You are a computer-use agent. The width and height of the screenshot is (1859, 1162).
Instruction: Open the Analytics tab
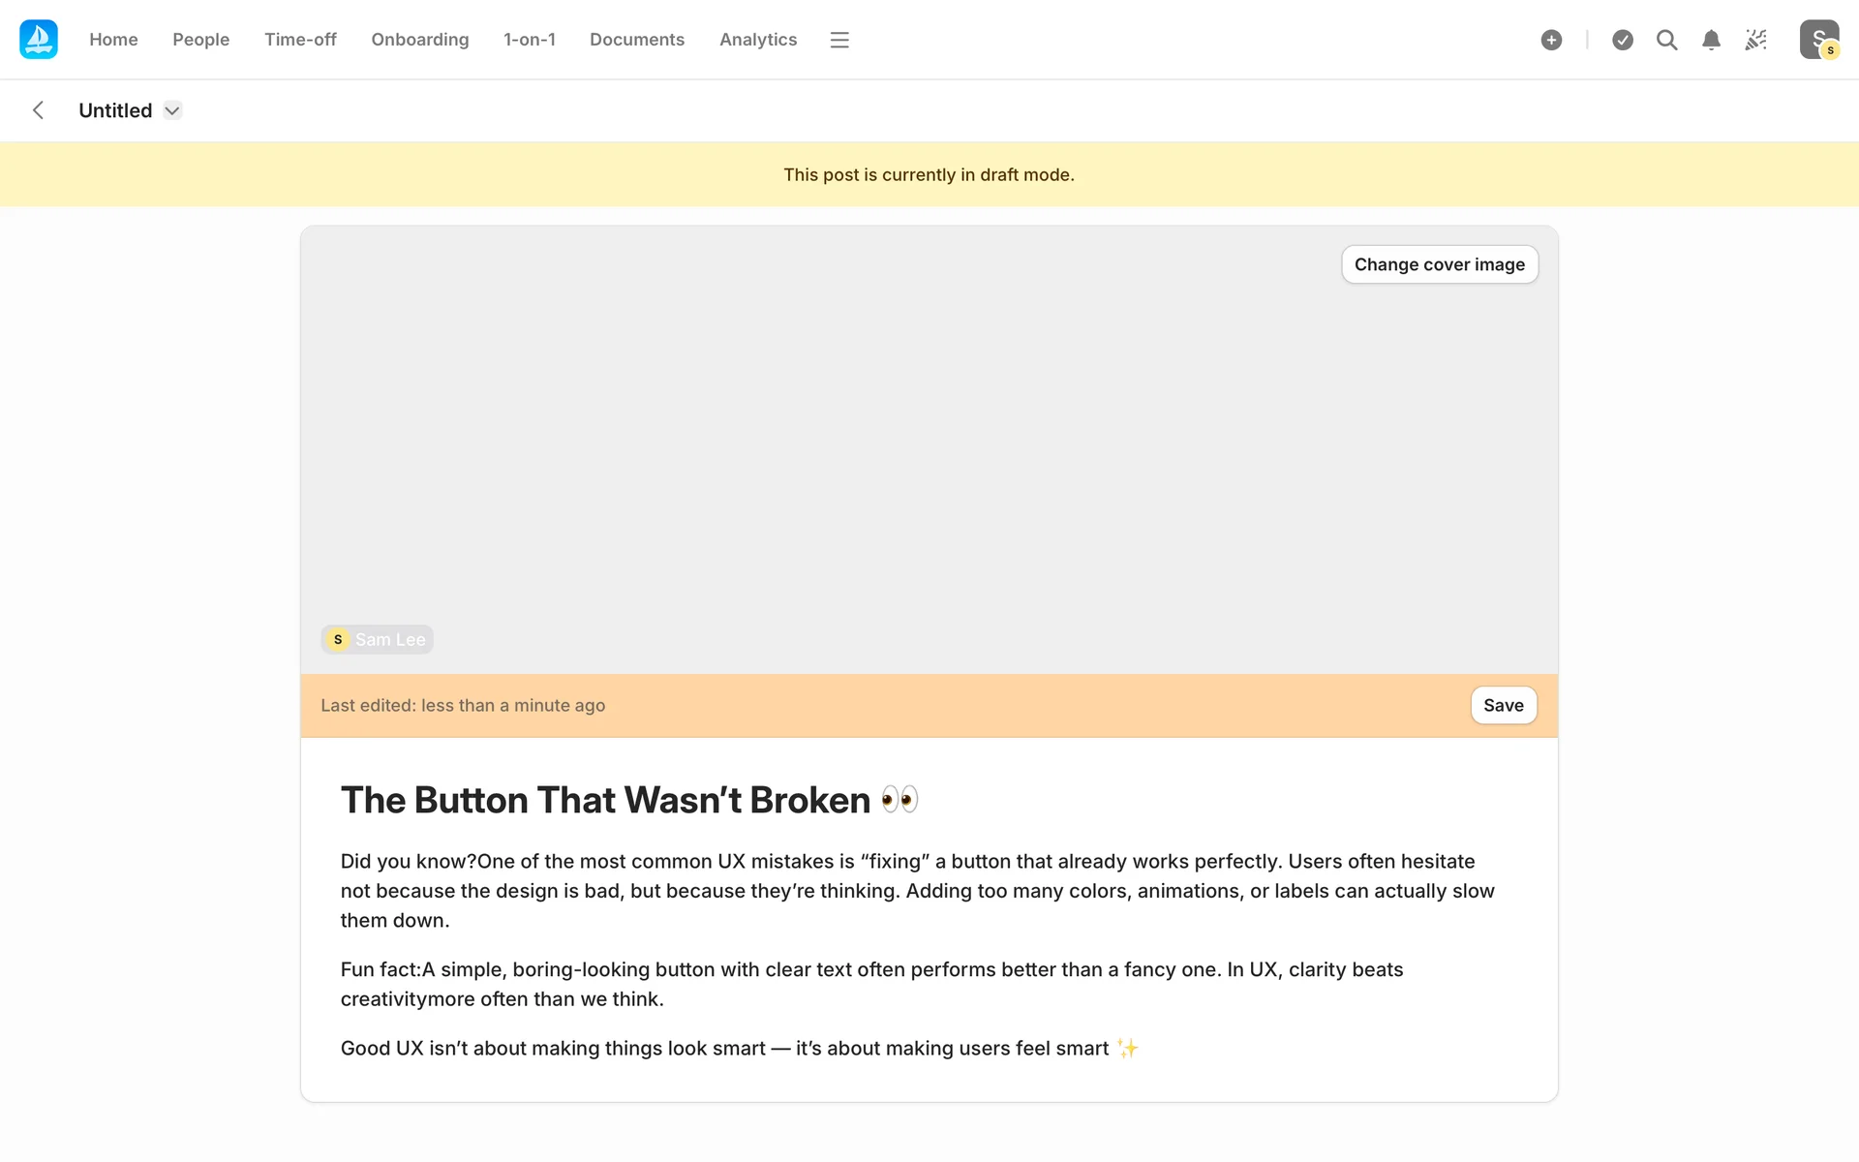click(x=758, y=40)
